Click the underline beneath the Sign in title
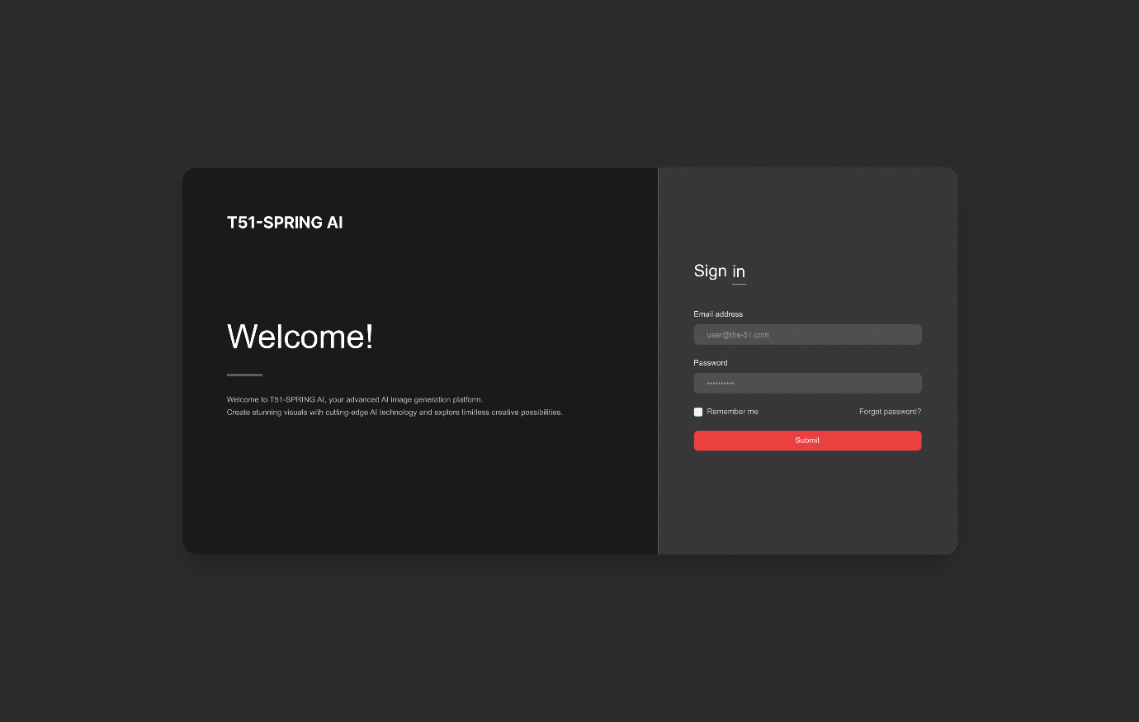The height and width of the screenshot is (722, 1139). (739, 284)
